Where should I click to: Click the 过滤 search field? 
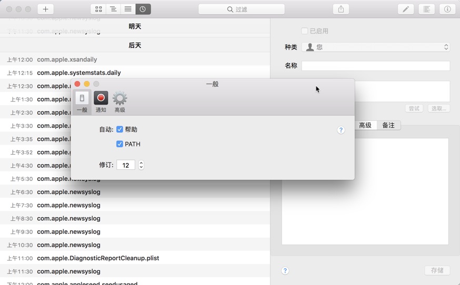[x=242, y=9]
